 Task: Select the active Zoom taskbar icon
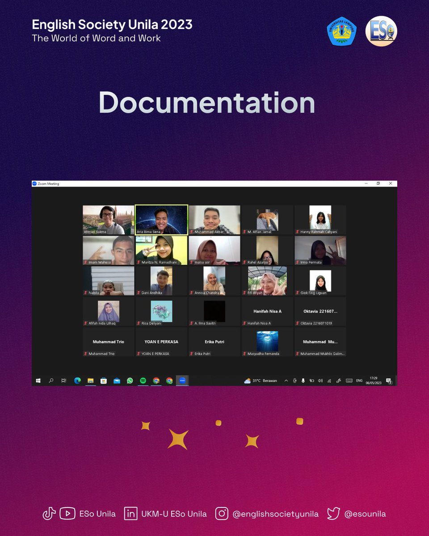point(182,381)
